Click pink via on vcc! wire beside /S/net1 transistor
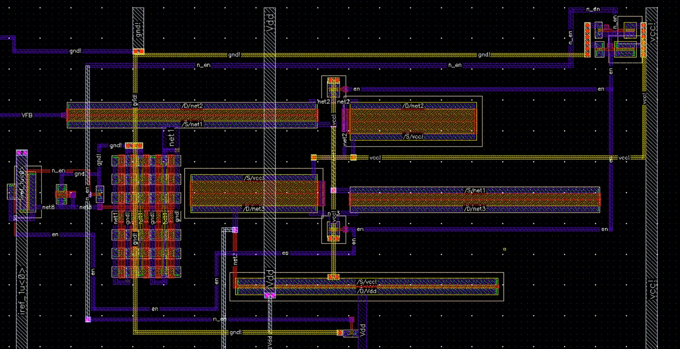 click(x=333, y=190)
